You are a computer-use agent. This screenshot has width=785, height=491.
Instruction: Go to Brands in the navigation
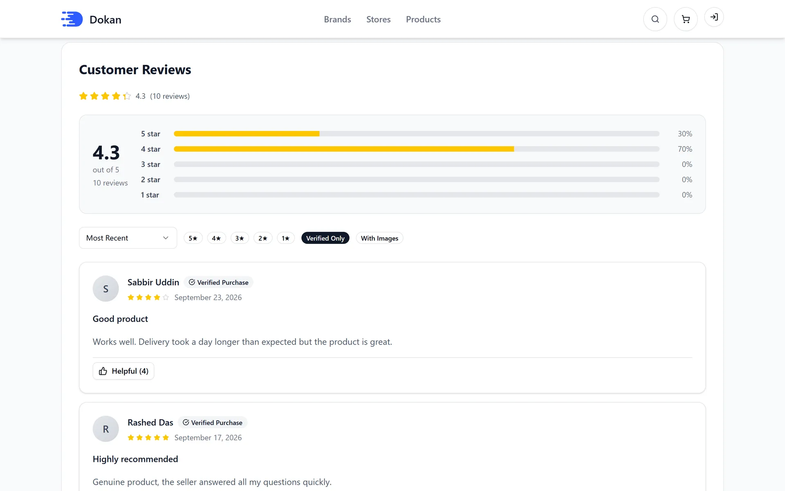[337, 19]
